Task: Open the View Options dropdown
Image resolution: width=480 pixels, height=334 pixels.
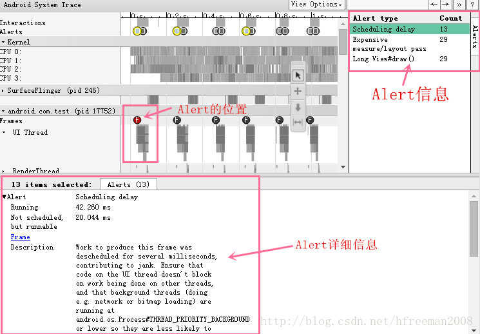Action: [x=316, y=5]
